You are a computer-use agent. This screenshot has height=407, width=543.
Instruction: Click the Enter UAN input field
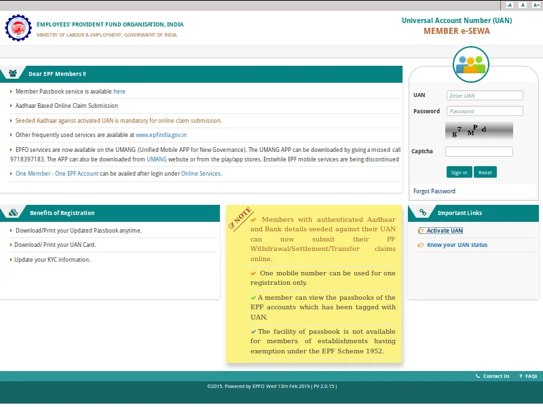coord(484,95)
